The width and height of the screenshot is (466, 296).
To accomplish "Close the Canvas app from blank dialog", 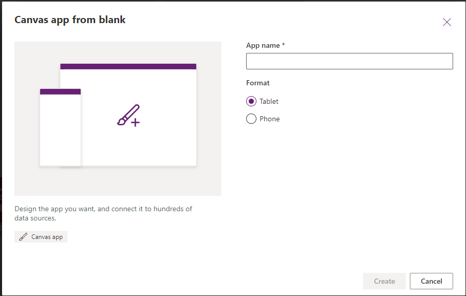I will click(x=446, y=22).
